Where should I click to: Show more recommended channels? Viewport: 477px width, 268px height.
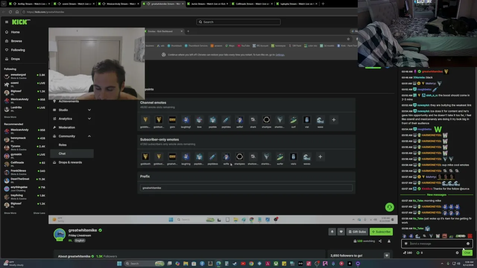click(x=10, y=213)
